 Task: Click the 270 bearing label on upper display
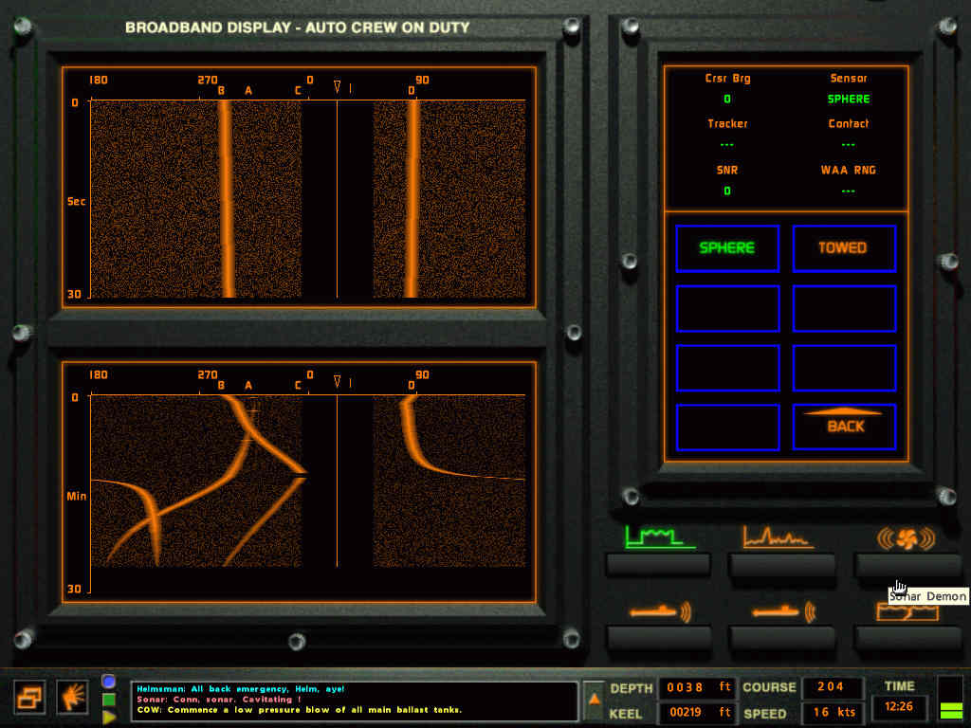click(208, 80)
